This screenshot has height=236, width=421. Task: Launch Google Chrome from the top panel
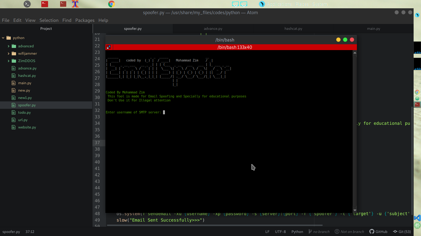(x=111, y=4)
